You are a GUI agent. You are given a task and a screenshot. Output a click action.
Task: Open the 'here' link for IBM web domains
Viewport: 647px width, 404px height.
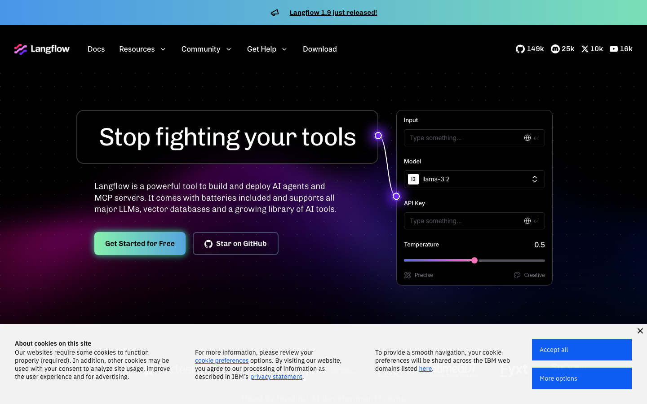tap(425, 369)
